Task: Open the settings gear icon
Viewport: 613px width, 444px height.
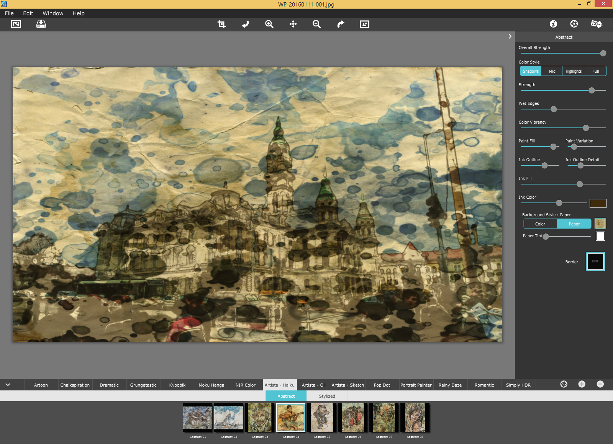Action: pos(574,24)
